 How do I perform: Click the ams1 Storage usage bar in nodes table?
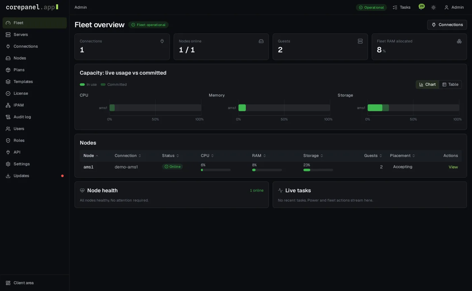pos(318,170)
